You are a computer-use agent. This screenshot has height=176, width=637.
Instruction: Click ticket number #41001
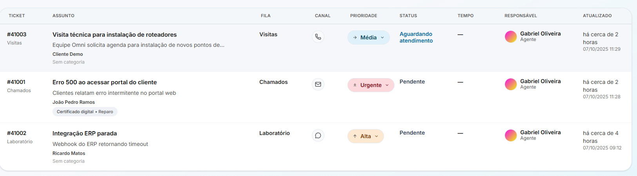(x=16, y=82)
